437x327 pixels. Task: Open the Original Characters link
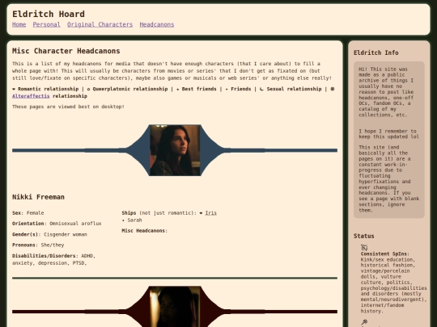(x=100, y=24)
